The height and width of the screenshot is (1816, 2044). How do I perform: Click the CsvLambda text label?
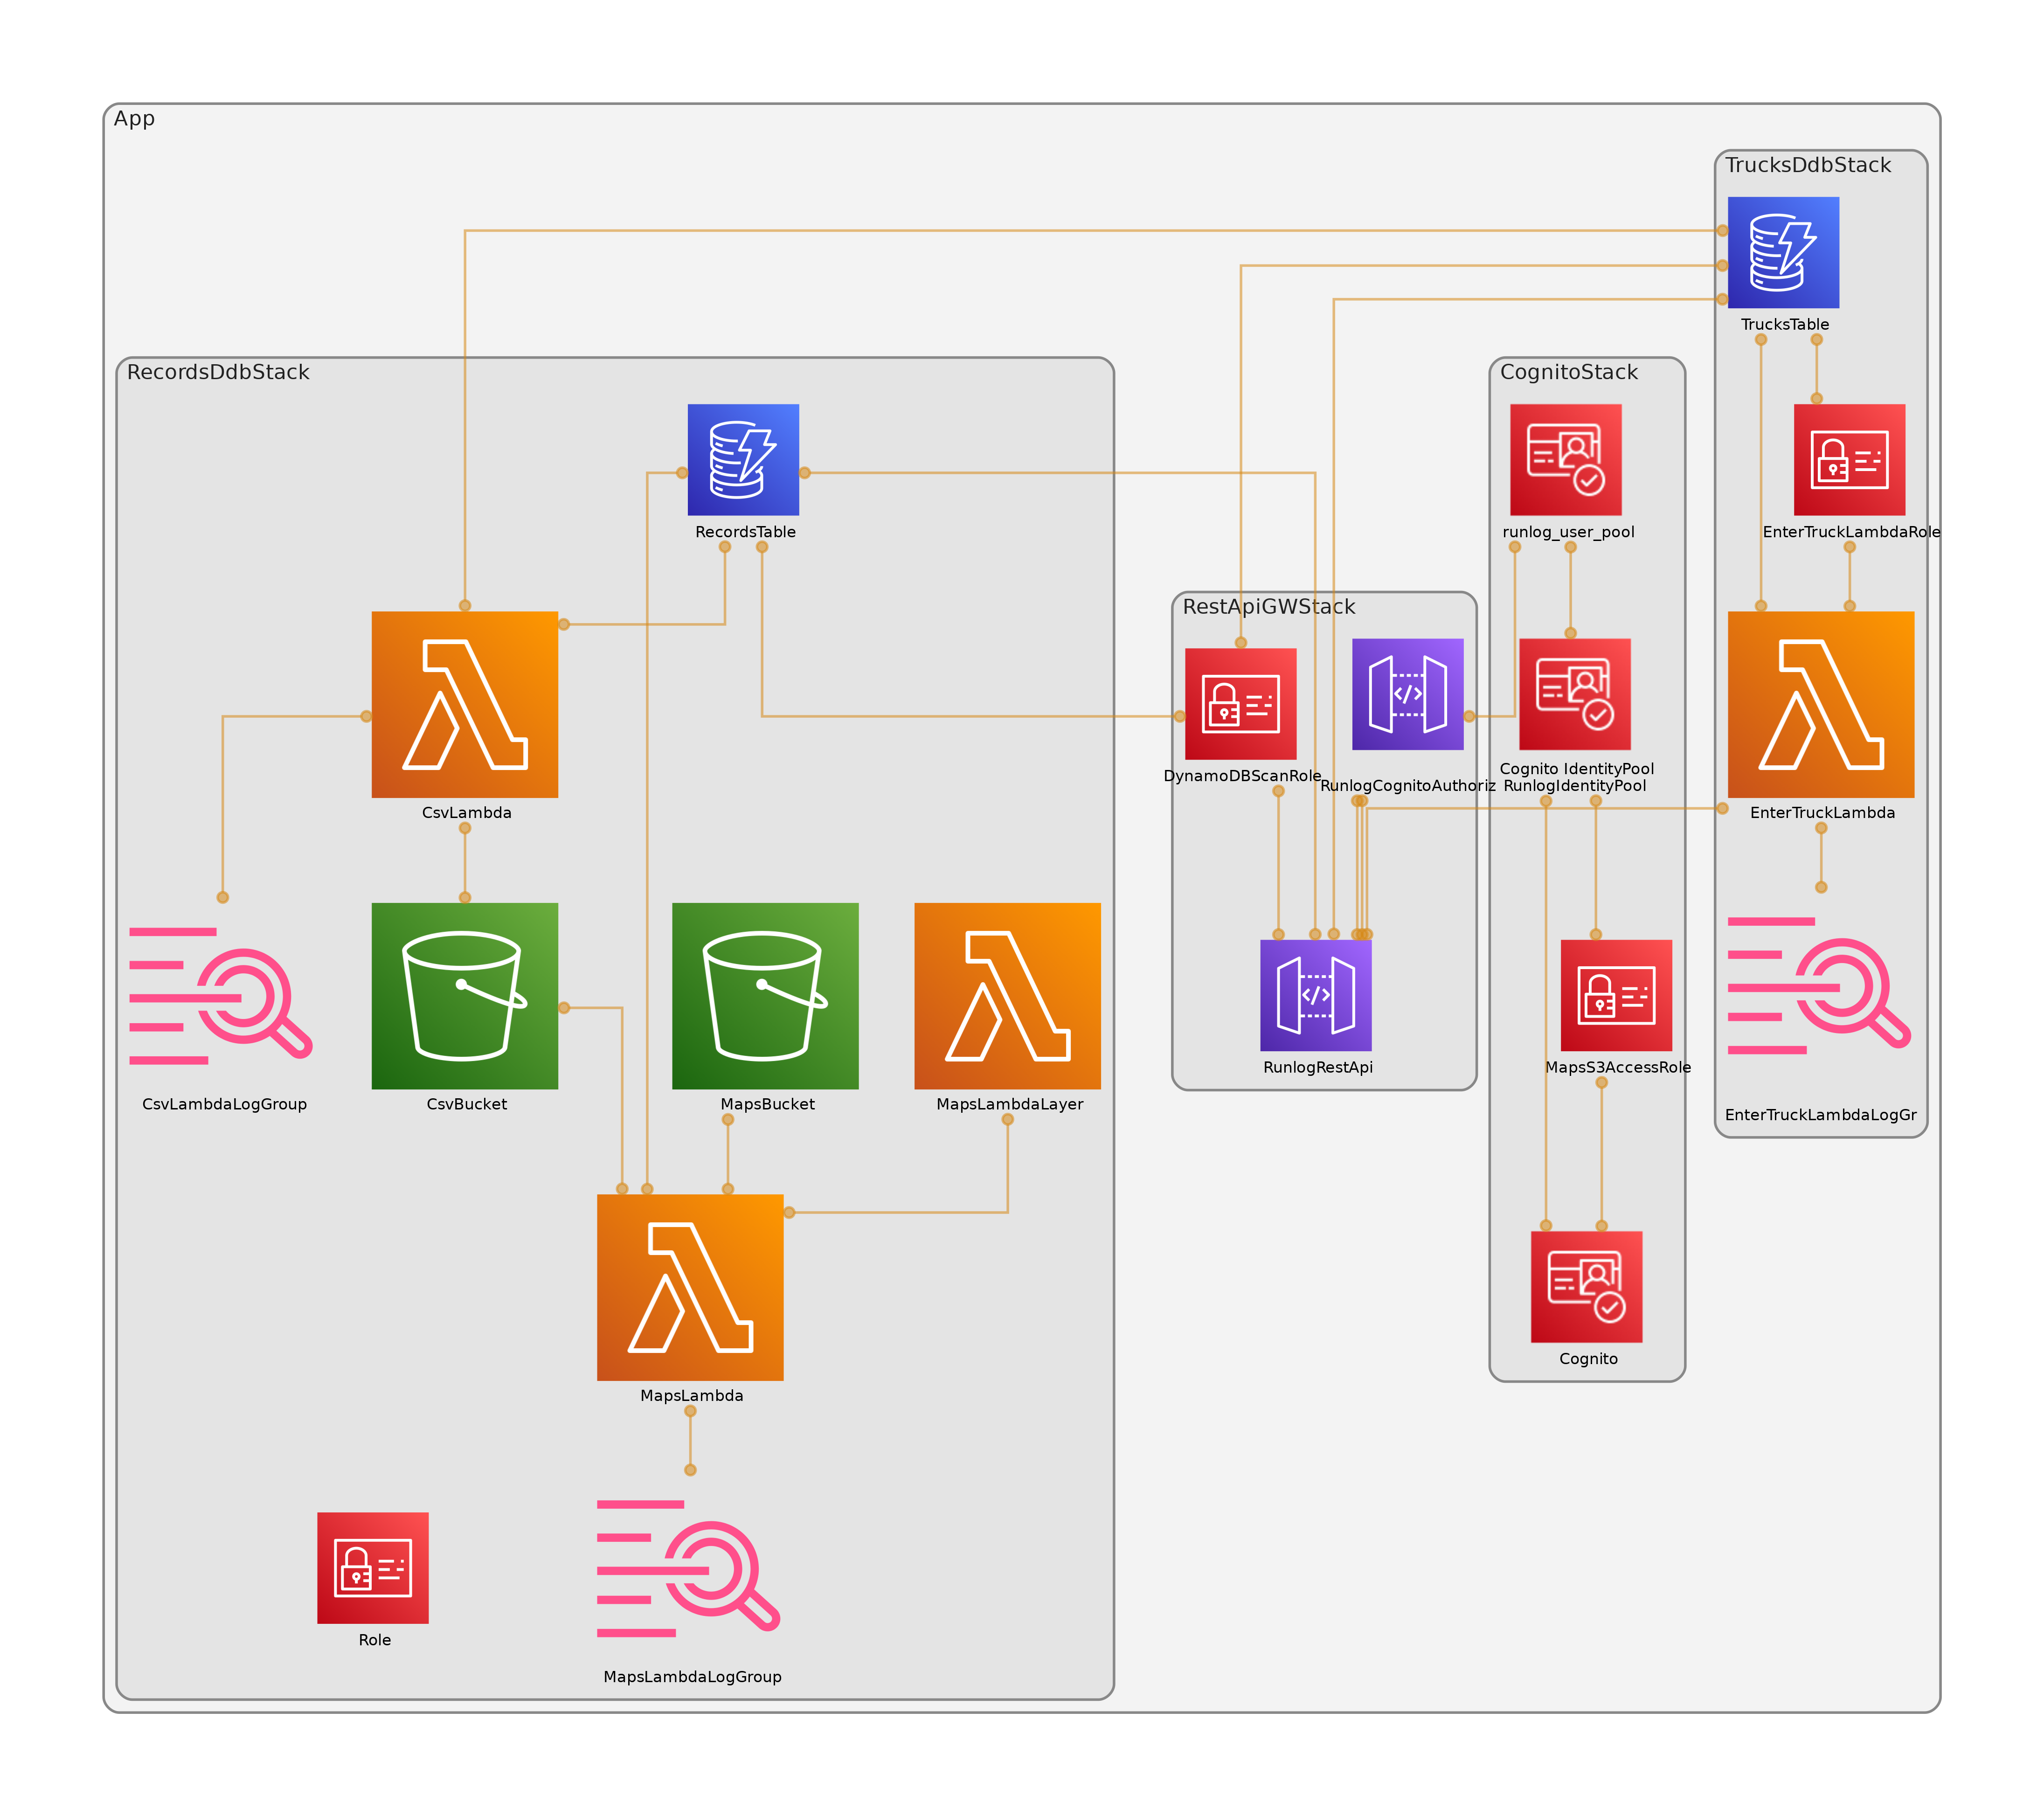coord(467,813)
